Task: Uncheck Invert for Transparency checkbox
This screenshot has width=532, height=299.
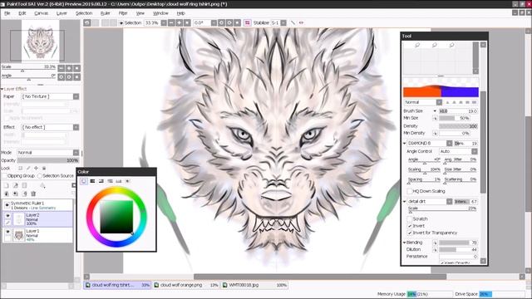Action: (x=410, y=233)
